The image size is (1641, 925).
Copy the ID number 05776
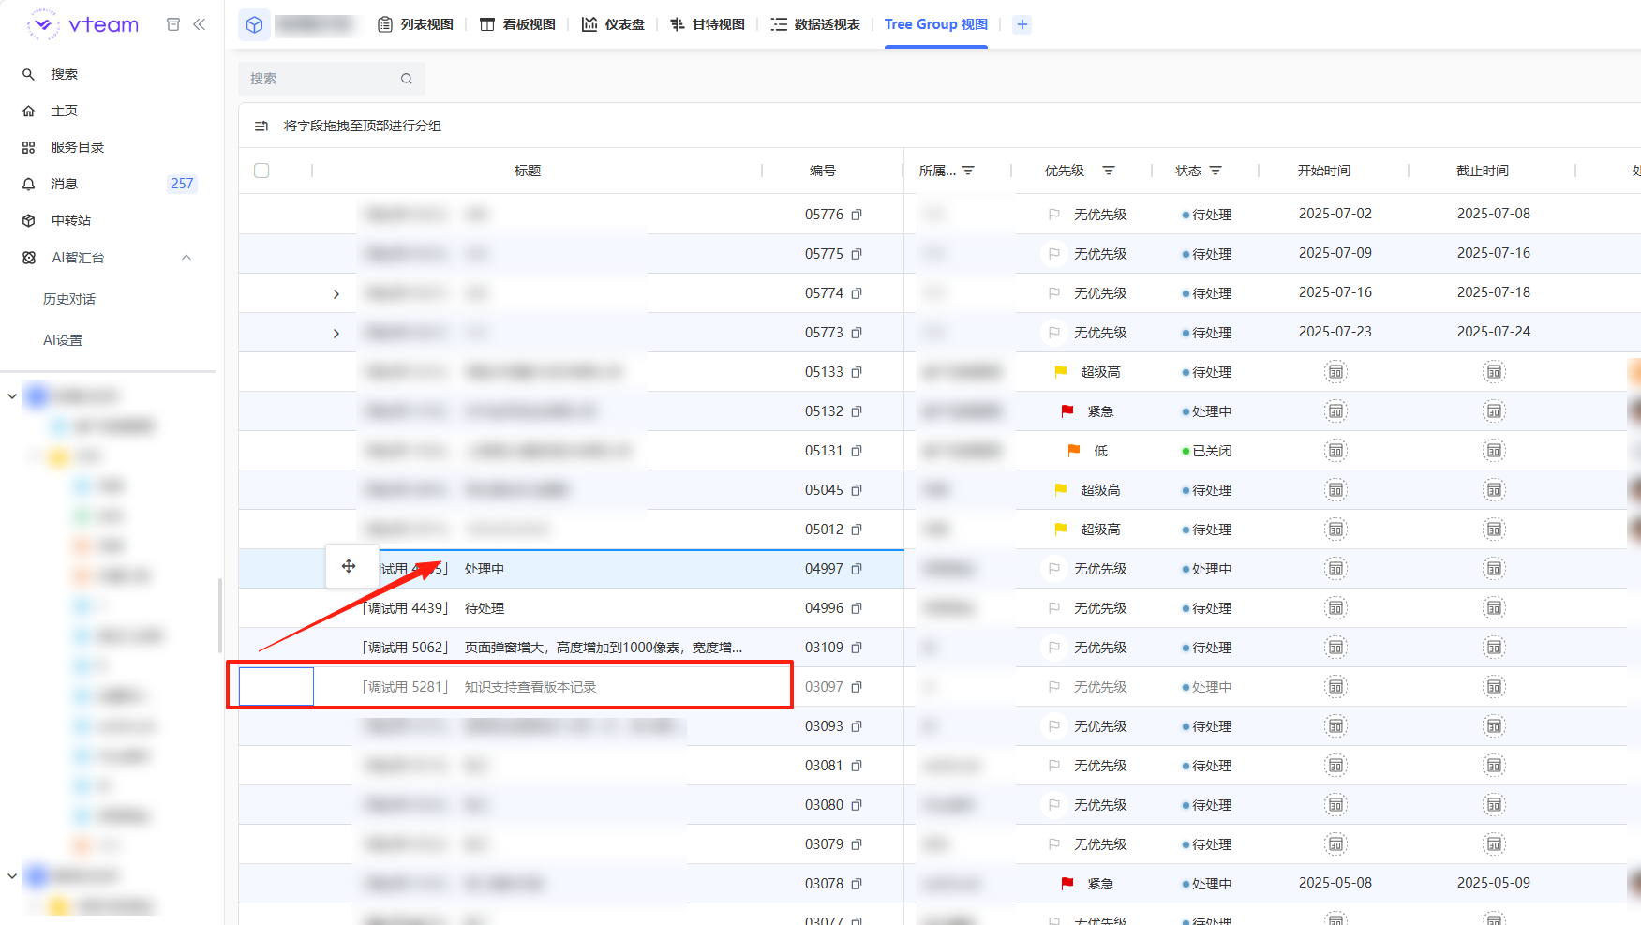coord(857,215)
